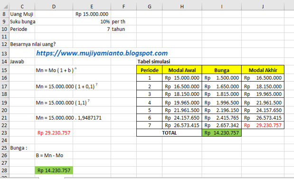Select formula 'Mn = Mo ( 1 + b )' cell
Image resolution: width=294 pixels, height=179 pixels.
(56, 70)
